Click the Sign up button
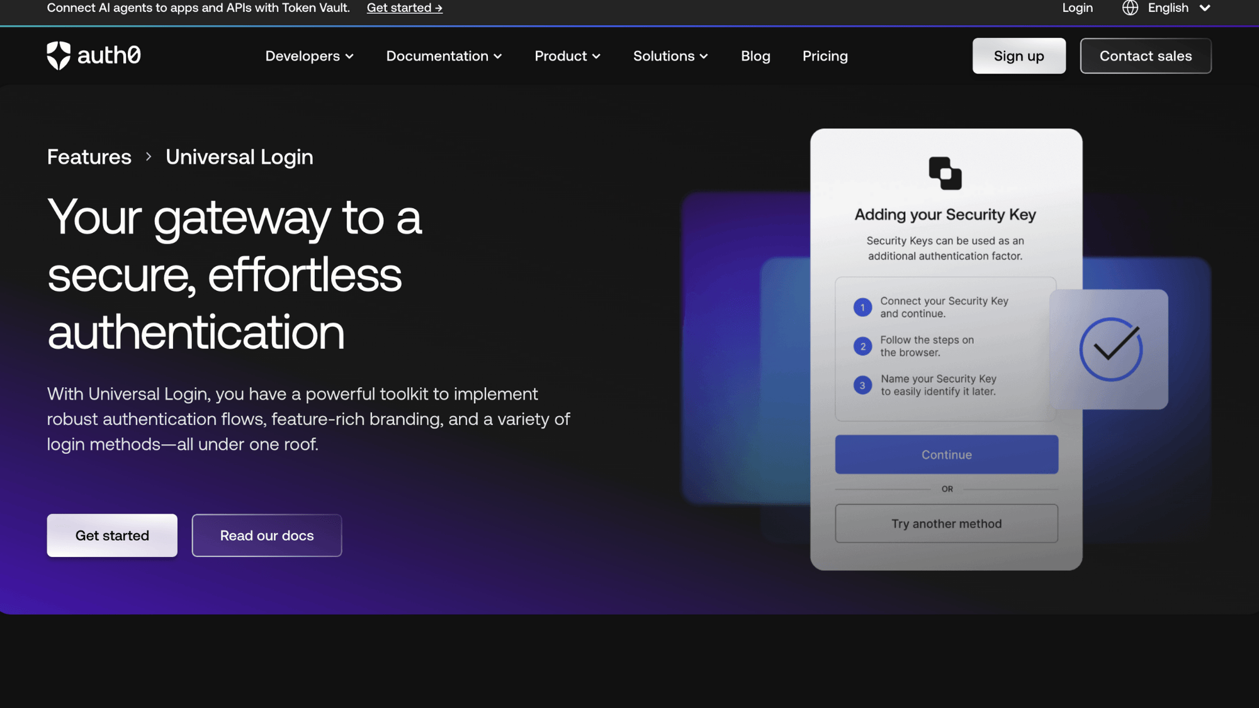 tap(1019, 56)
